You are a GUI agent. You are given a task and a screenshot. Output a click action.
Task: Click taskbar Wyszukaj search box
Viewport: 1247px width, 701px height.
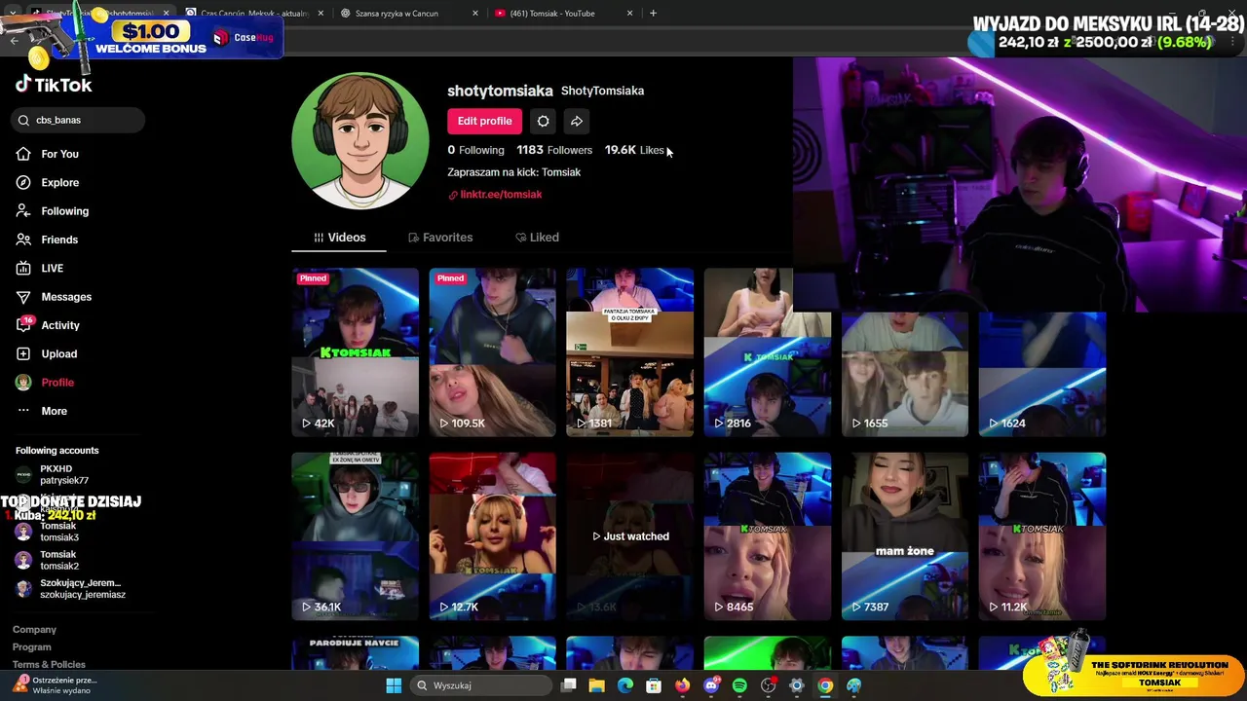[x=480, y=685]
